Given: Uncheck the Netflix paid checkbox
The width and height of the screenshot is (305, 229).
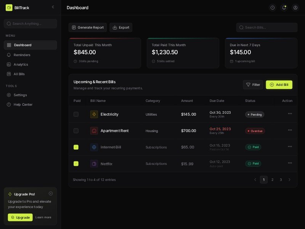Looking at the screenshot, I should click(x=76, y=163).
